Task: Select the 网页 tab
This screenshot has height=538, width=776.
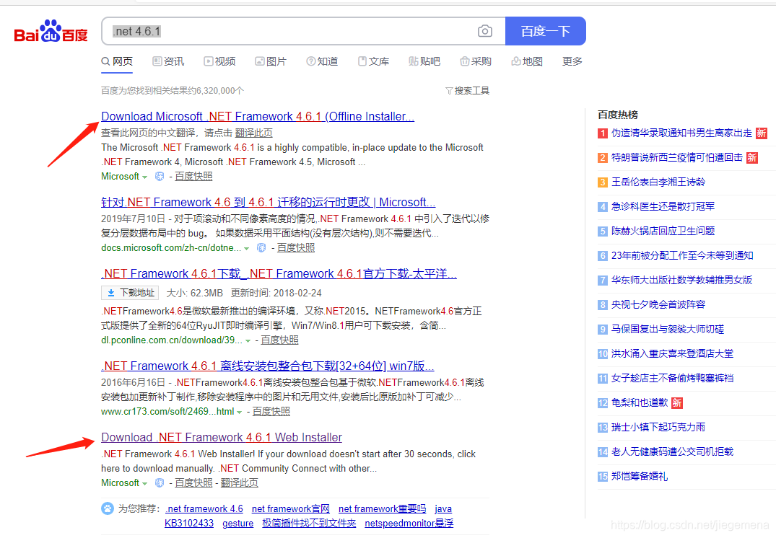Action: tap(117, 61)
